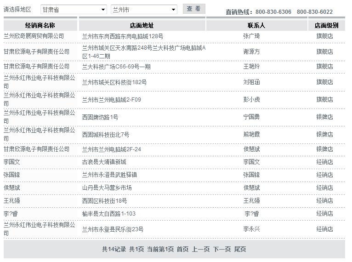Select address 古浪县大靖镇新城
The image size is (352, 262).
pos(104,162)
